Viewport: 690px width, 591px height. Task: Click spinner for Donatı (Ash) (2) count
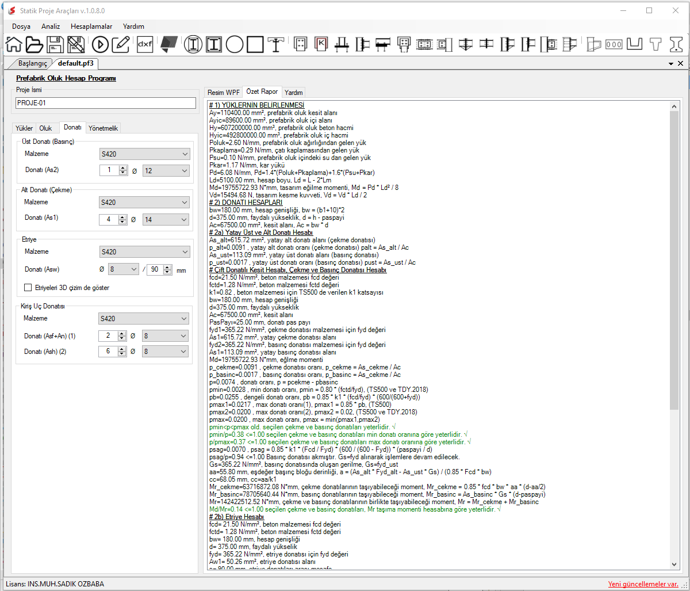coord(122,352)
